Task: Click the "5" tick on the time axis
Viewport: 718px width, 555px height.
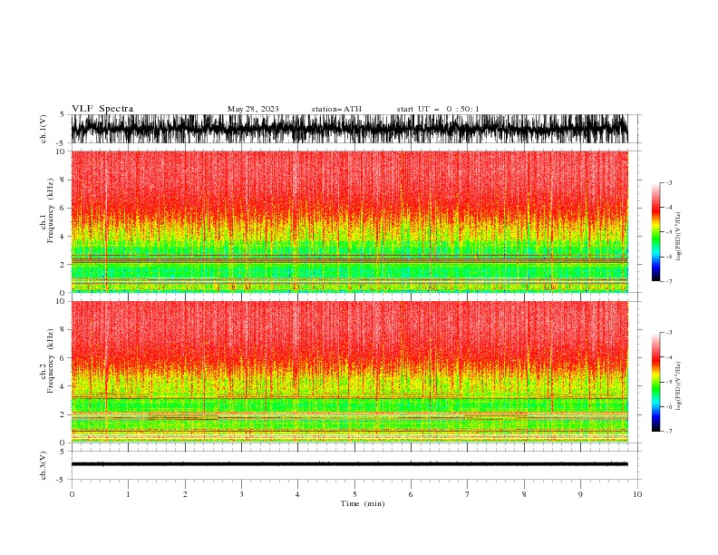Action: [x=354, y=494]
